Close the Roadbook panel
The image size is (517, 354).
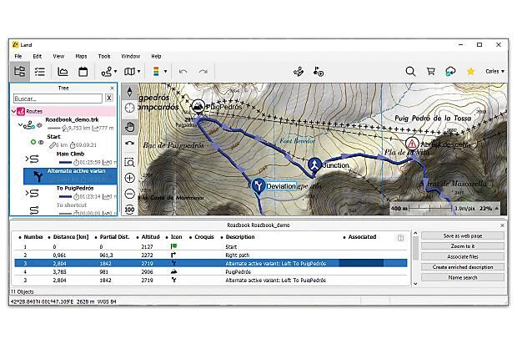tap(502, 225)
